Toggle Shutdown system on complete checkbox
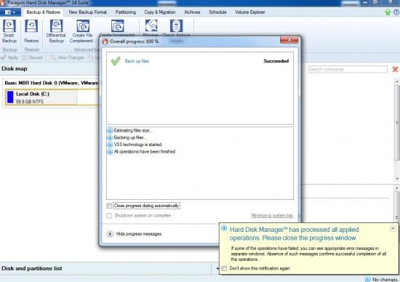 click(109, 216)
